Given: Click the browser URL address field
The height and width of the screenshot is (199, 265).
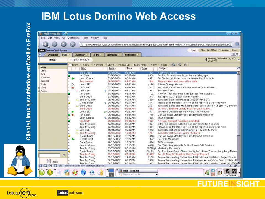Looking at the screenshot, I should tap(156, 45).
